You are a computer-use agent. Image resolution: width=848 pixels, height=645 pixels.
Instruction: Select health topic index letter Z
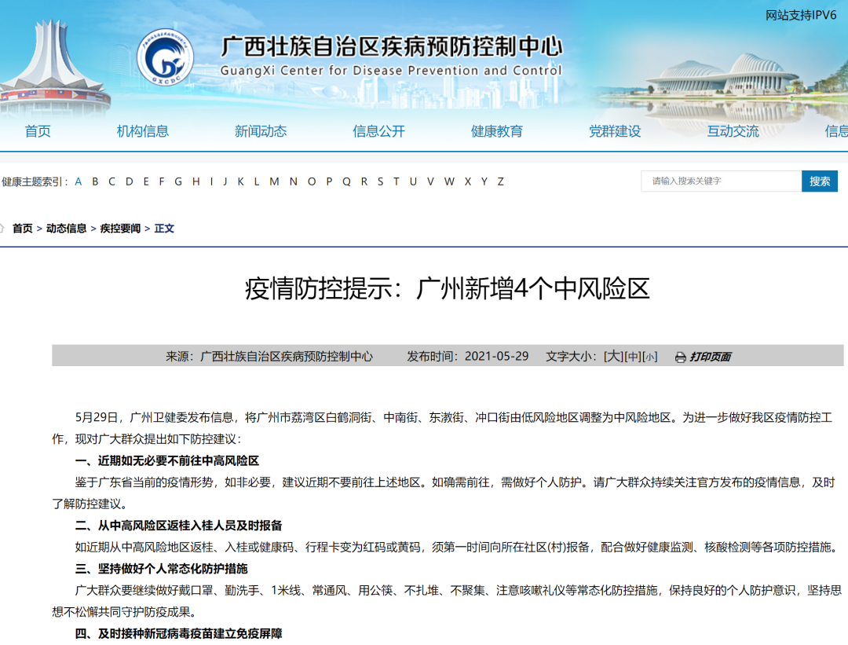[501, 181]
